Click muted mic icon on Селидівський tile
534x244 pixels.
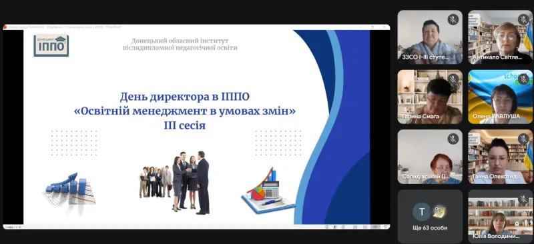click(x=453, y=139)
